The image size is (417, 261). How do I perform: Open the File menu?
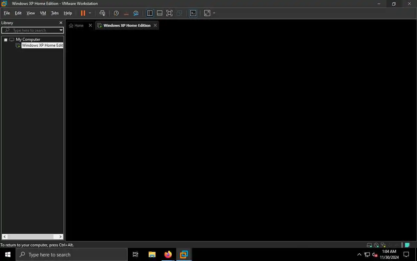pyautogui.click(x=7, y=13)
